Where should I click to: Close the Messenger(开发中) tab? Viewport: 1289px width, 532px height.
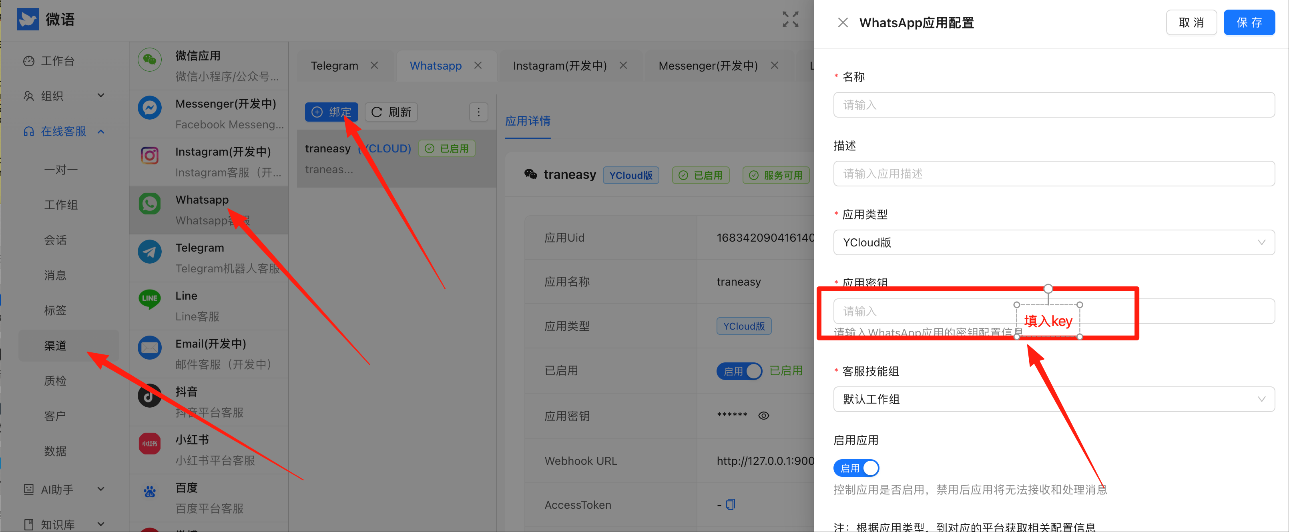click(x=775, y=66)
